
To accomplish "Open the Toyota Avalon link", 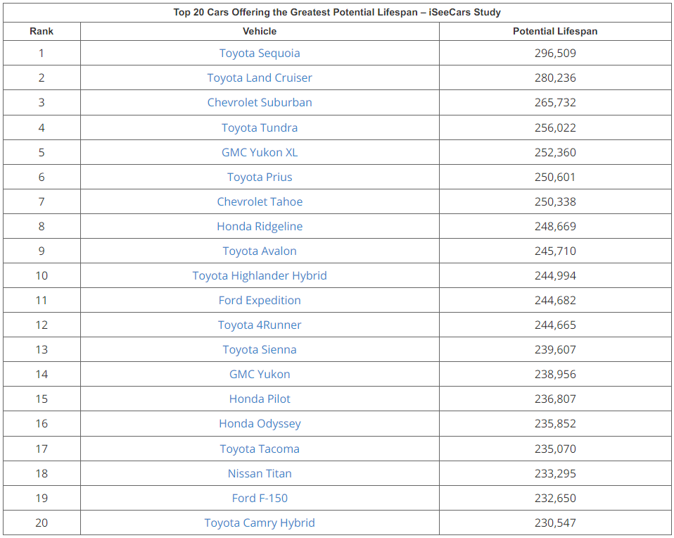I will click(260, 251).
